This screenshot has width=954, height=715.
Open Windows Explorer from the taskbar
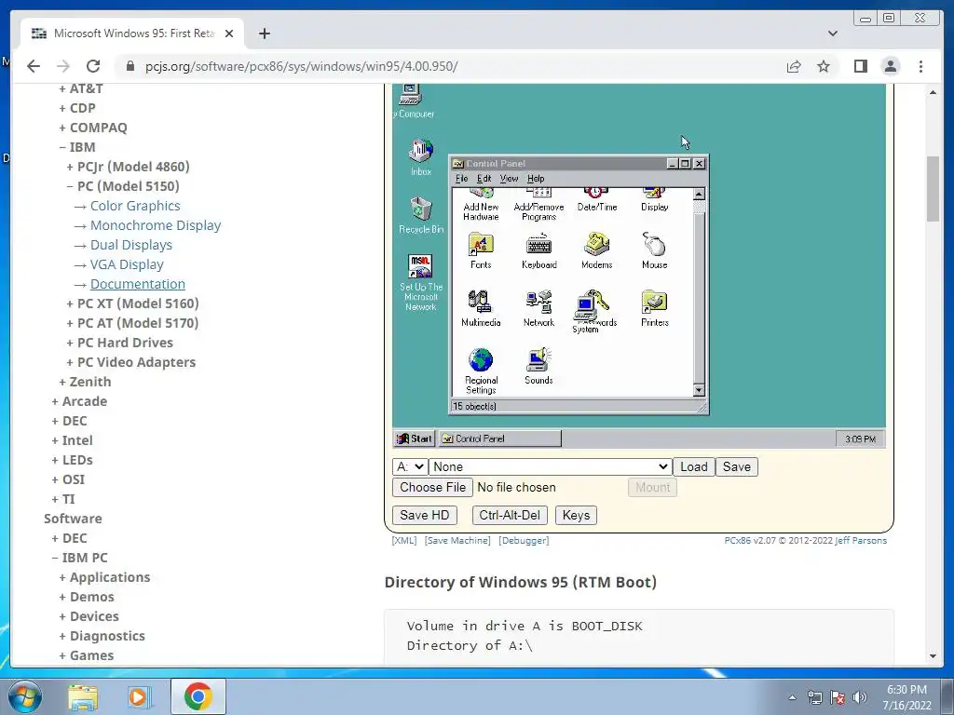(x=83, y=696)
